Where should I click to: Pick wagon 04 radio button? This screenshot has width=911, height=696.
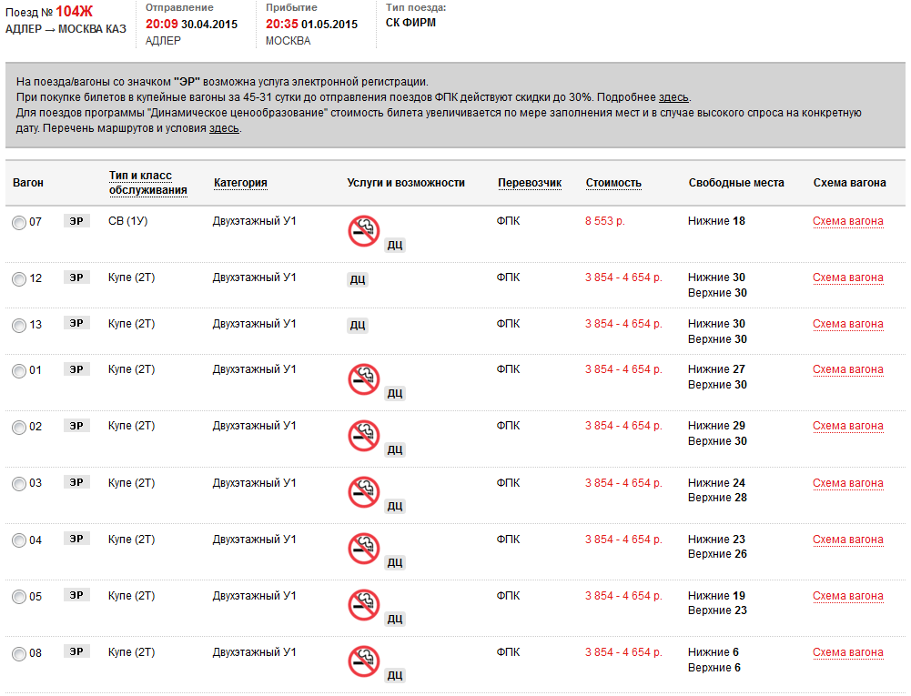19,541
